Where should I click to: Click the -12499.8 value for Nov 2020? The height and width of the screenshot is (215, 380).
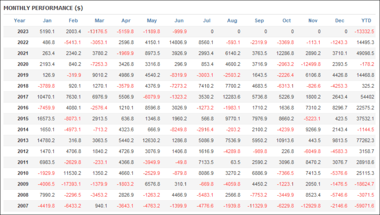click(311, 64)
